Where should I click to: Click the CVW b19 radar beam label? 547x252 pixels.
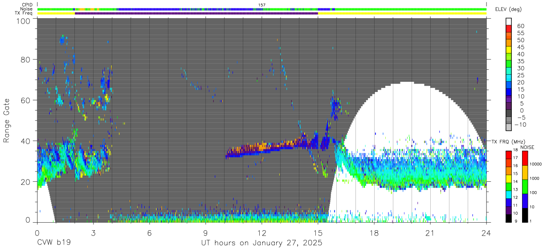pos(54,243)
